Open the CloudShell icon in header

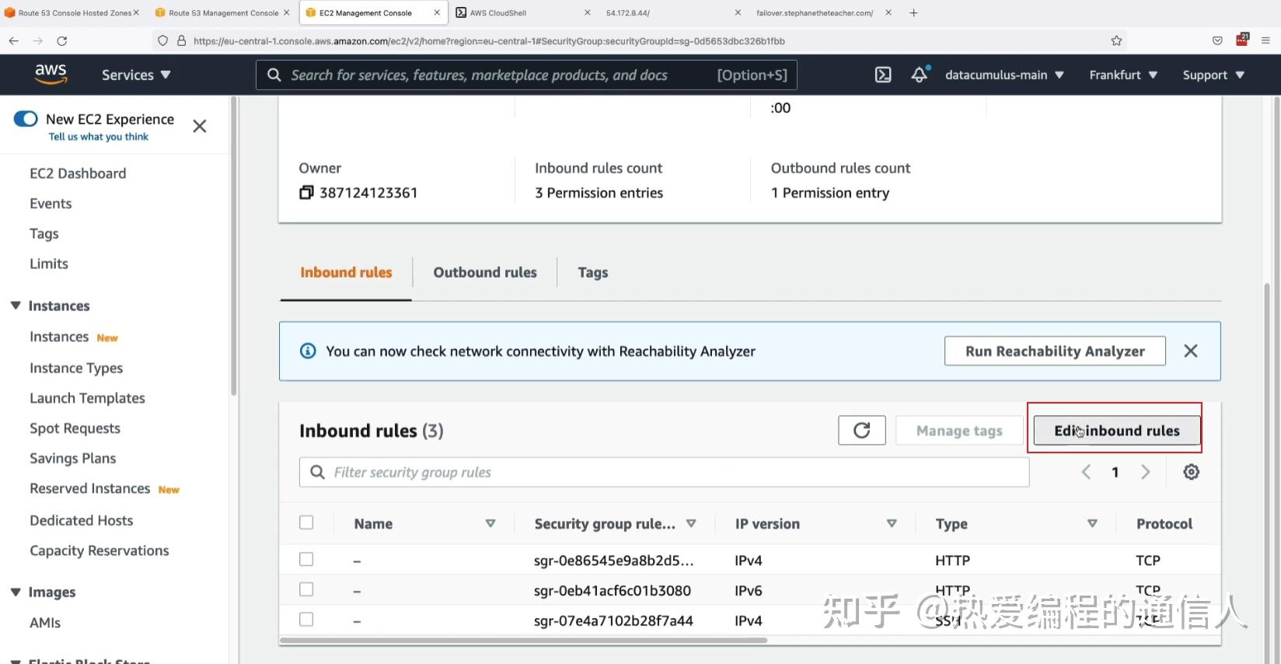883,75
